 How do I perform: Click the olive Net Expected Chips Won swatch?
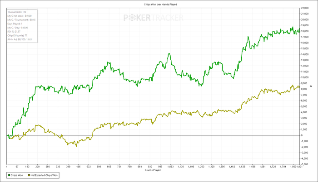coord(29,175)
